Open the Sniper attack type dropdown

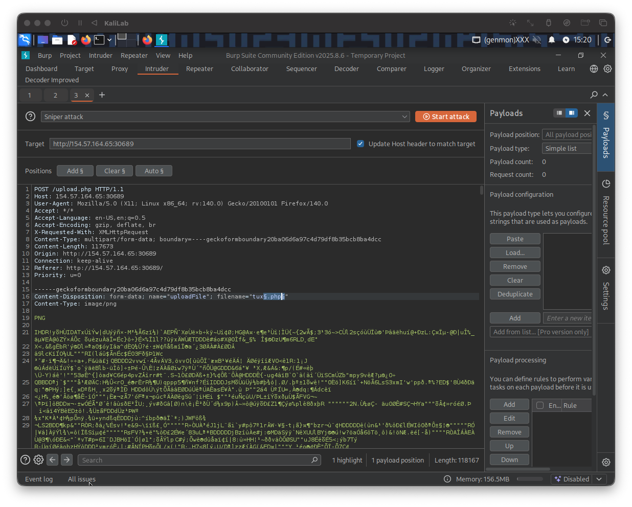pos(225,117)
